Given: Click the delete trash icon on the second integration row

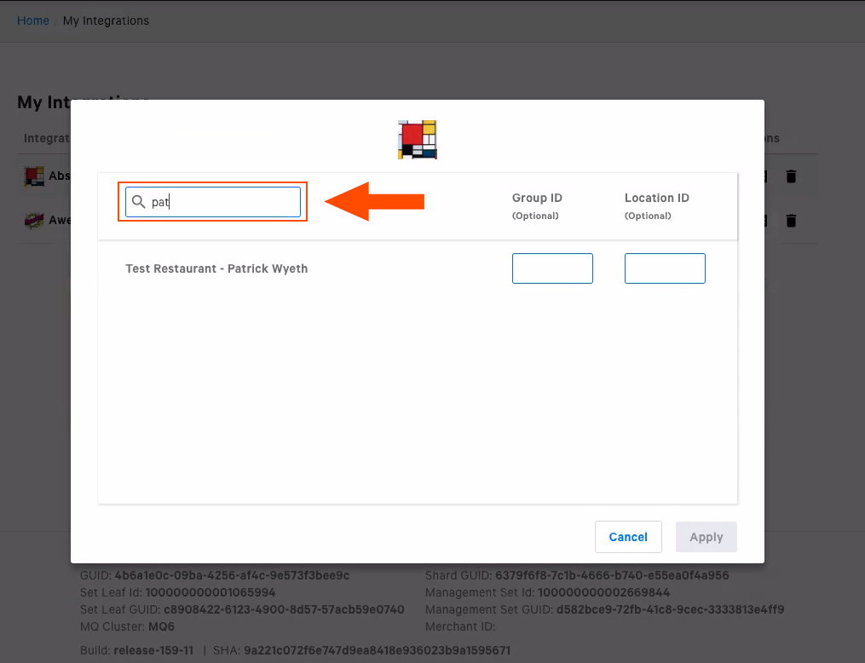Looking at the screenshot, I should (x=791, y=221).
